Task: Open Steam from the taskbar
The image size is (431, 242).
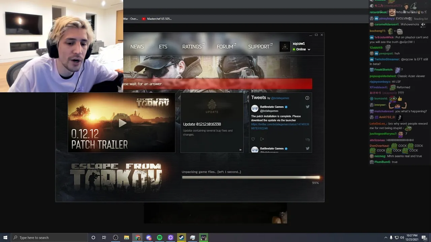Action: pos(181,238)
